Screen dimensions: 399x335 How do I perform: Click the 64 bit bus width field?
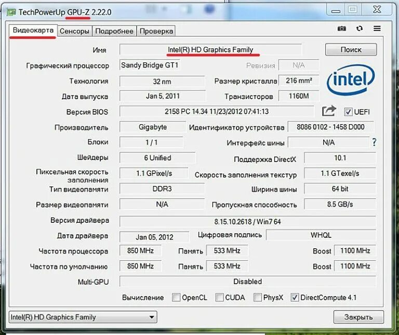pyautogui.click(x=340, y=189)
